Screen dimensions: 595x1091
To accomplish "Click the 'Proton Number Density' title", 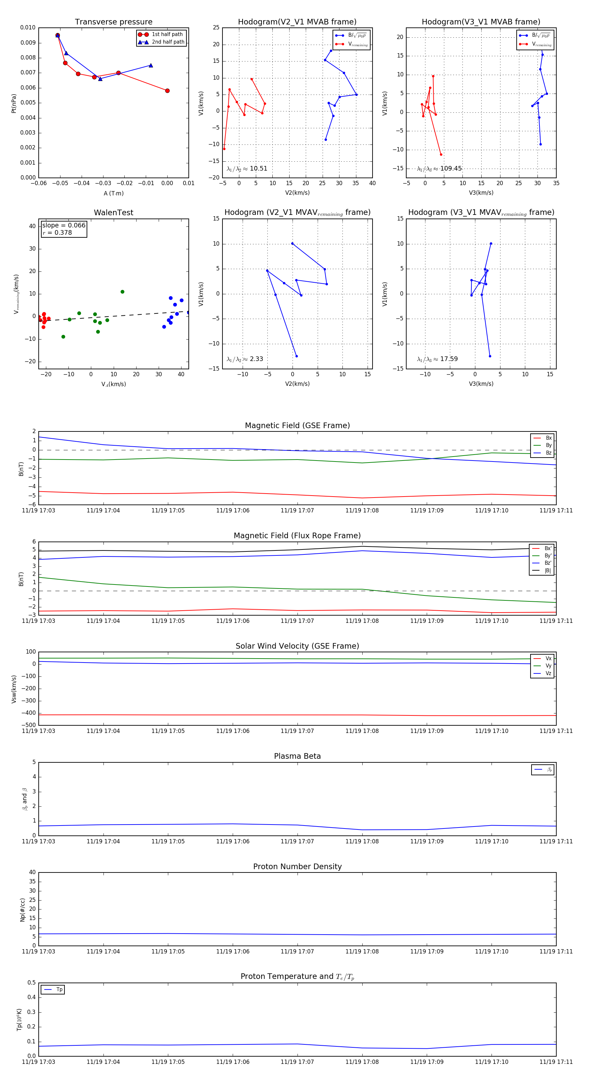I will [297, 867].
